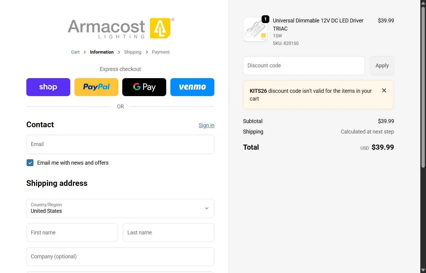Screen dimensions: 426x273
Task: Uncheck Email me with news and offers
Action: point(30,163)
